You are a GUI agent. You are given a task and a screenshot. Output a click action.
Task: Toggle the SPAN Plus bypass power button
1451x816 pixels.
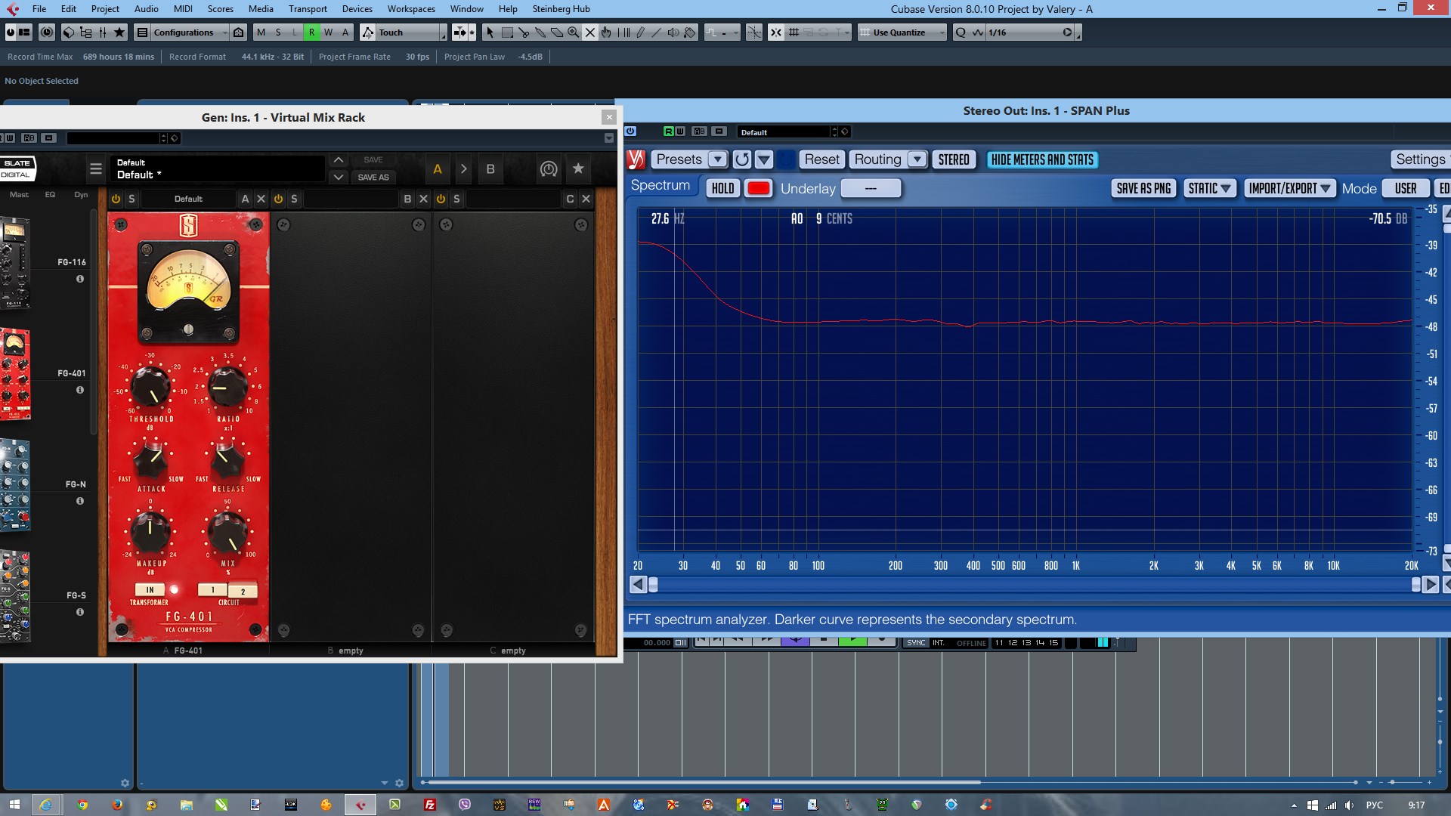631,131
